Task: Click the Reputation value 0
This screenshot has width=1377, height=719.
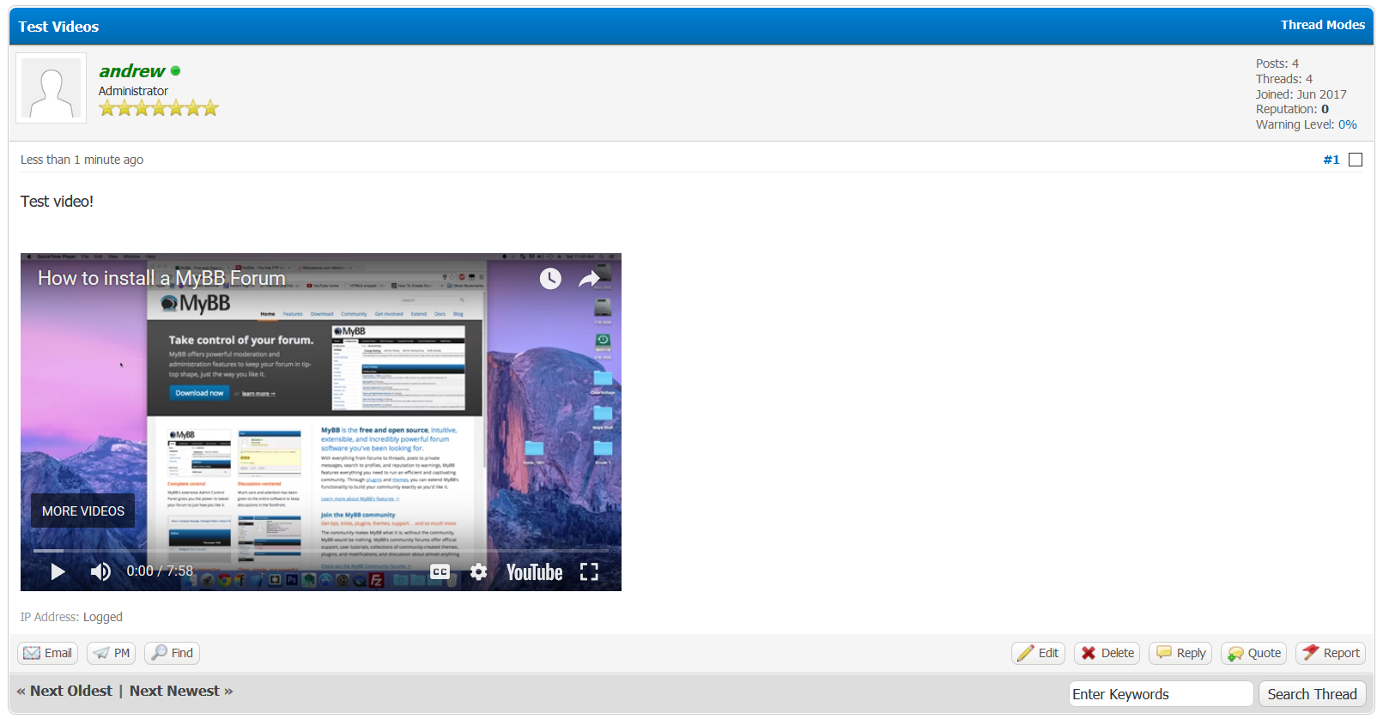Action: (x=1325, y=109)
